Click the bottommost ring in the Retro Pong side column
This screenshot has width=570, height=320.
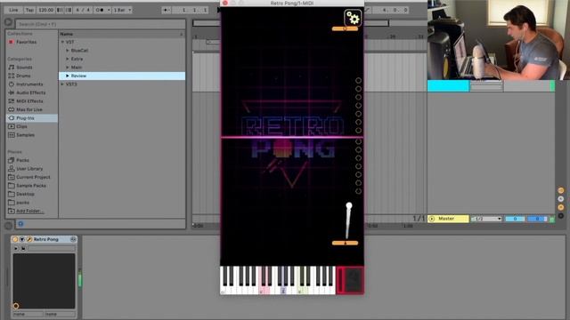click(358, 191)
